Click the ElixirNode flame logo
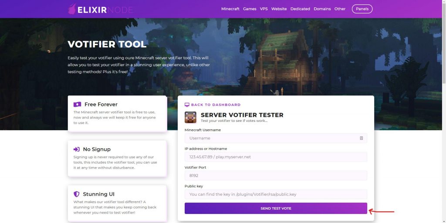The height and width of the screenshot is (223, 446). click(72, 9)
